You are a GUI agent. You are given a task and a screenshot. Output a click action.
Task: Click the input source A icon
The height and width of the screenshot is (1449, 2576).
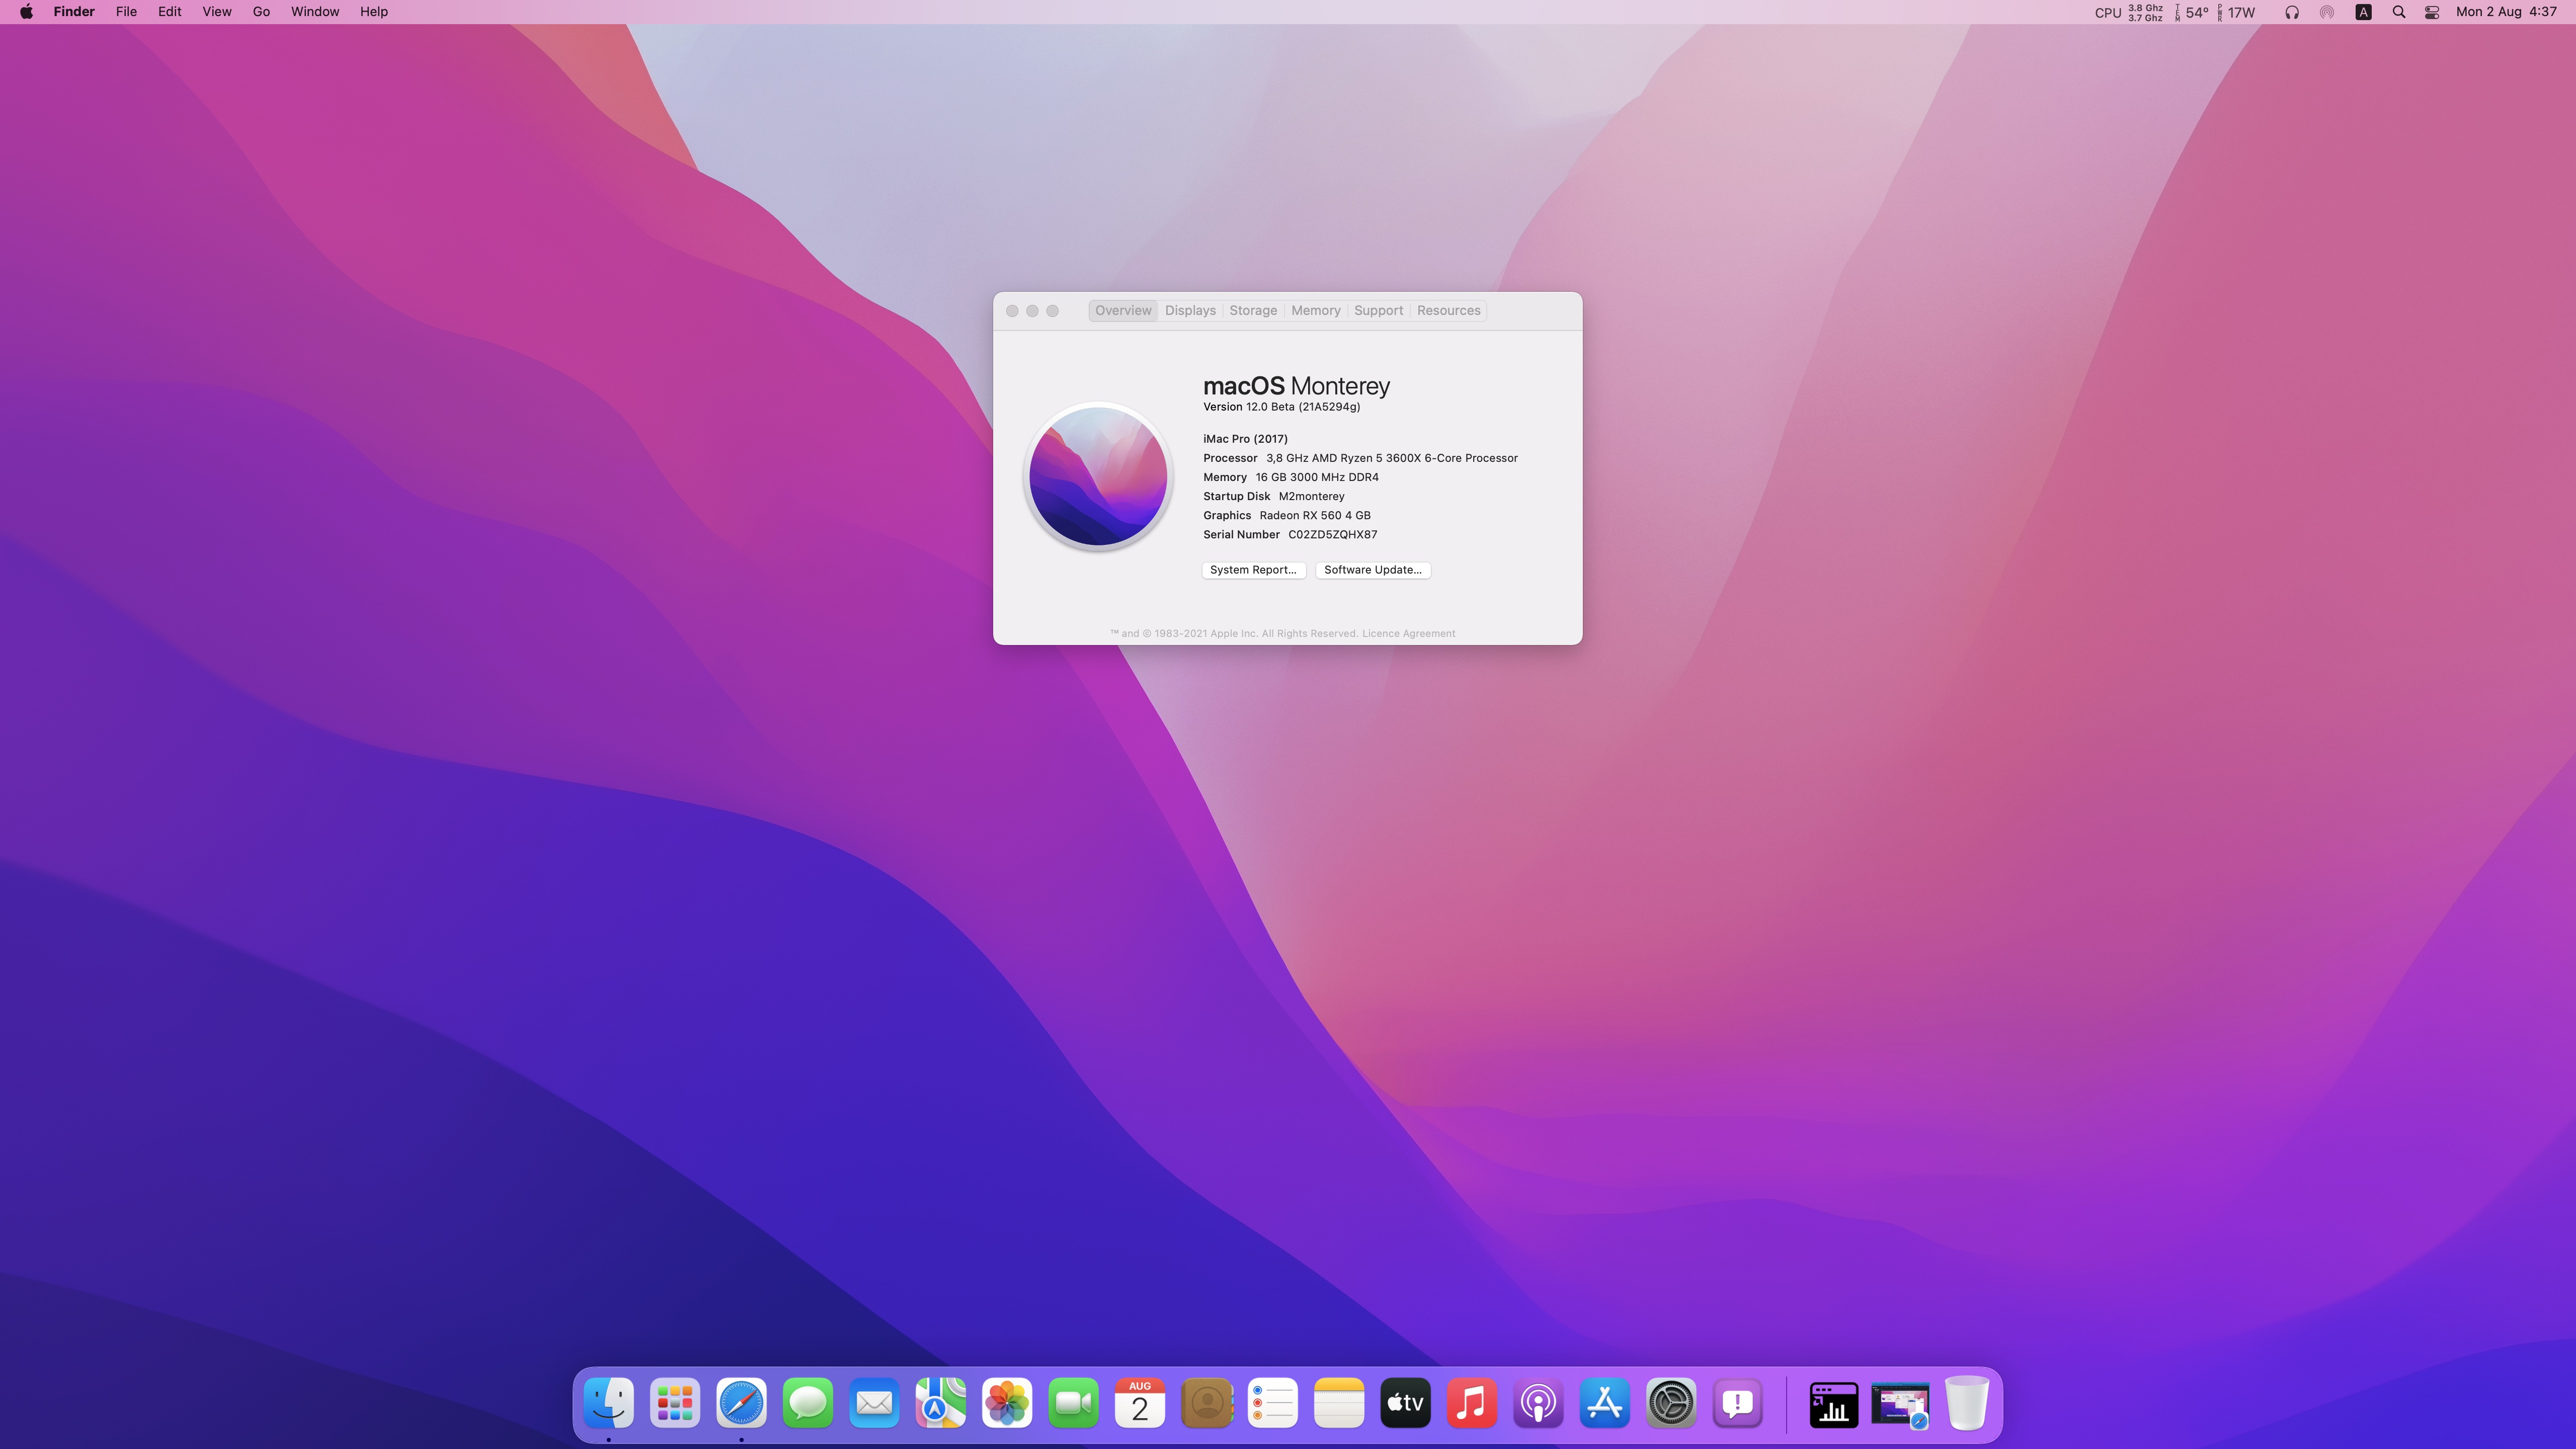pyautogui.click(x=2363, y=12)
